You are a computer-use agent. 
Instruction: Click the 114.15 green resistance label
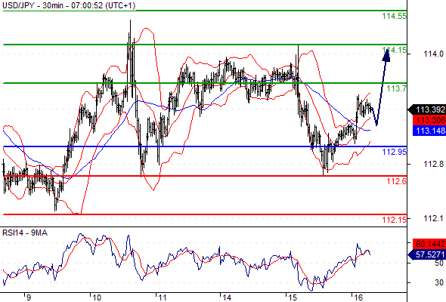click(395, 51)
